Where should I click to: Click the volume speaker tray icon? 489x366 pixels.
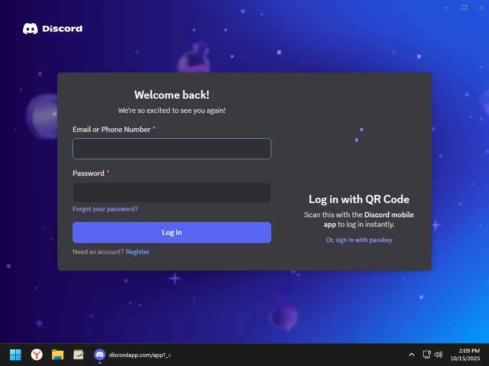(438, 355)
